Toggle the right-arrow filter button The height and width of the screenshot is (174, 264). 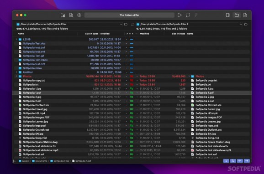coord(247,161)
